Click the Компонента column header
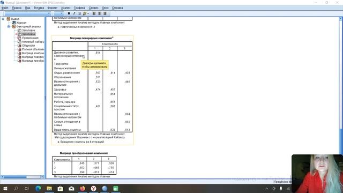 (110, 44)
